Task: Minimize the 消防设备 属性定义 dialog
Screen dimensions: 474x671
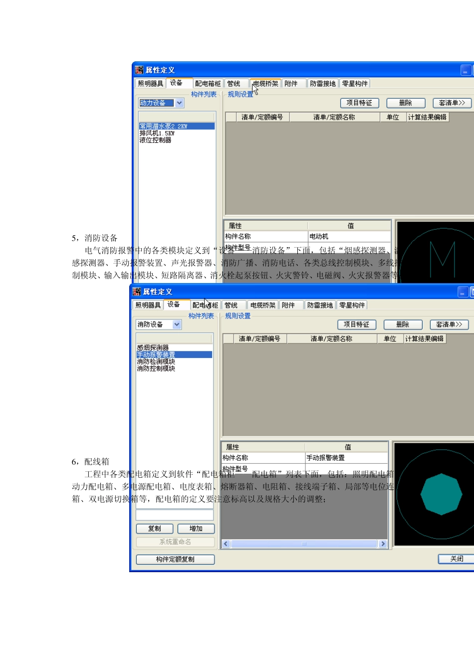Action: [463, 292]
